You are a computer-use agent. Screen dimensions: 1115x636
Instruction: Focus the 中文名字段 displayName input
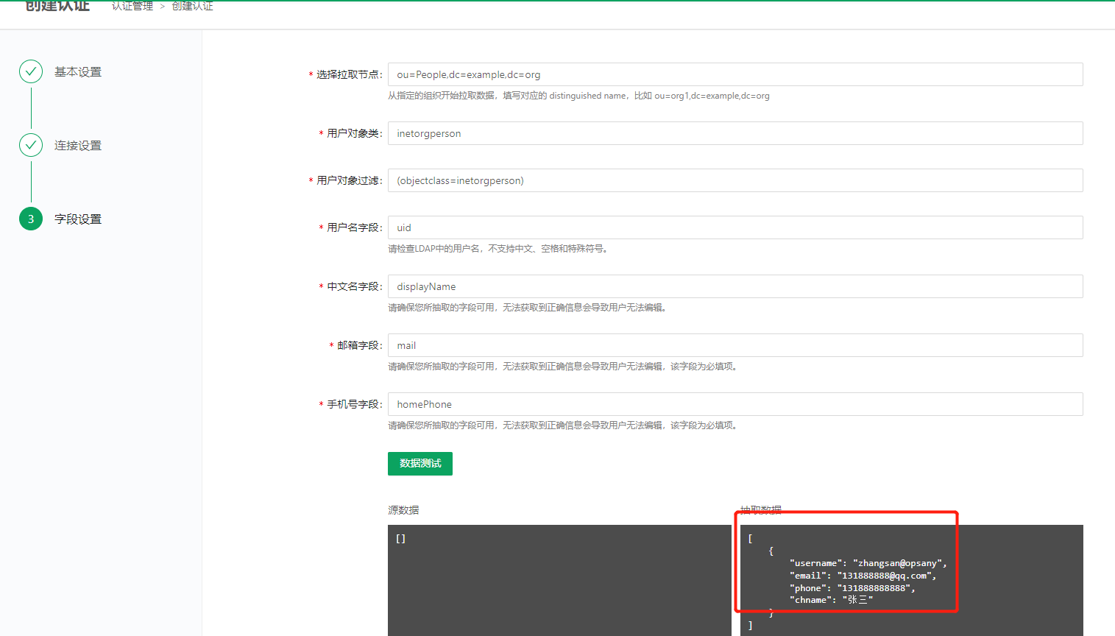(x=735, y=286)
